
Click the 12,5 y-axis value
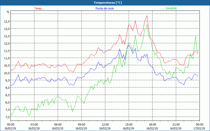[7, 36]
